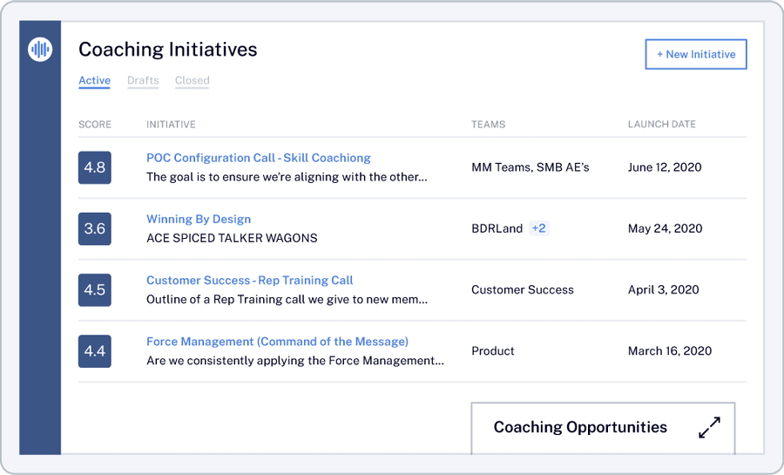Switch to the Closed tab
The width and height of the screenshot is (784, 475).
192,80
